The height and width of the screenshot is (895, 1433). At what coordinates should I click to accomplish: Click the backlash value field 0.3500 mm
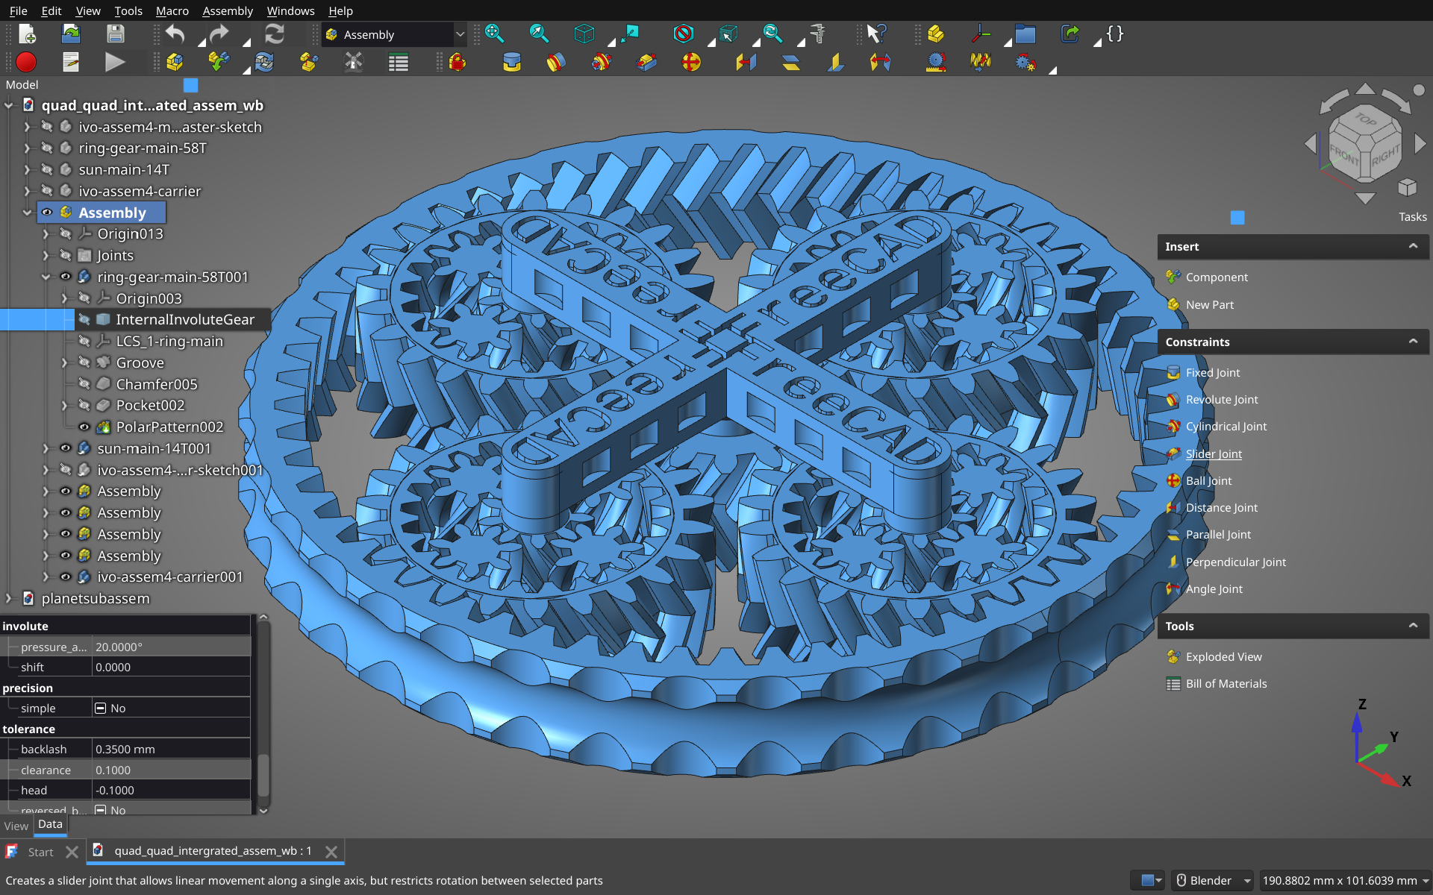point(171,749)
